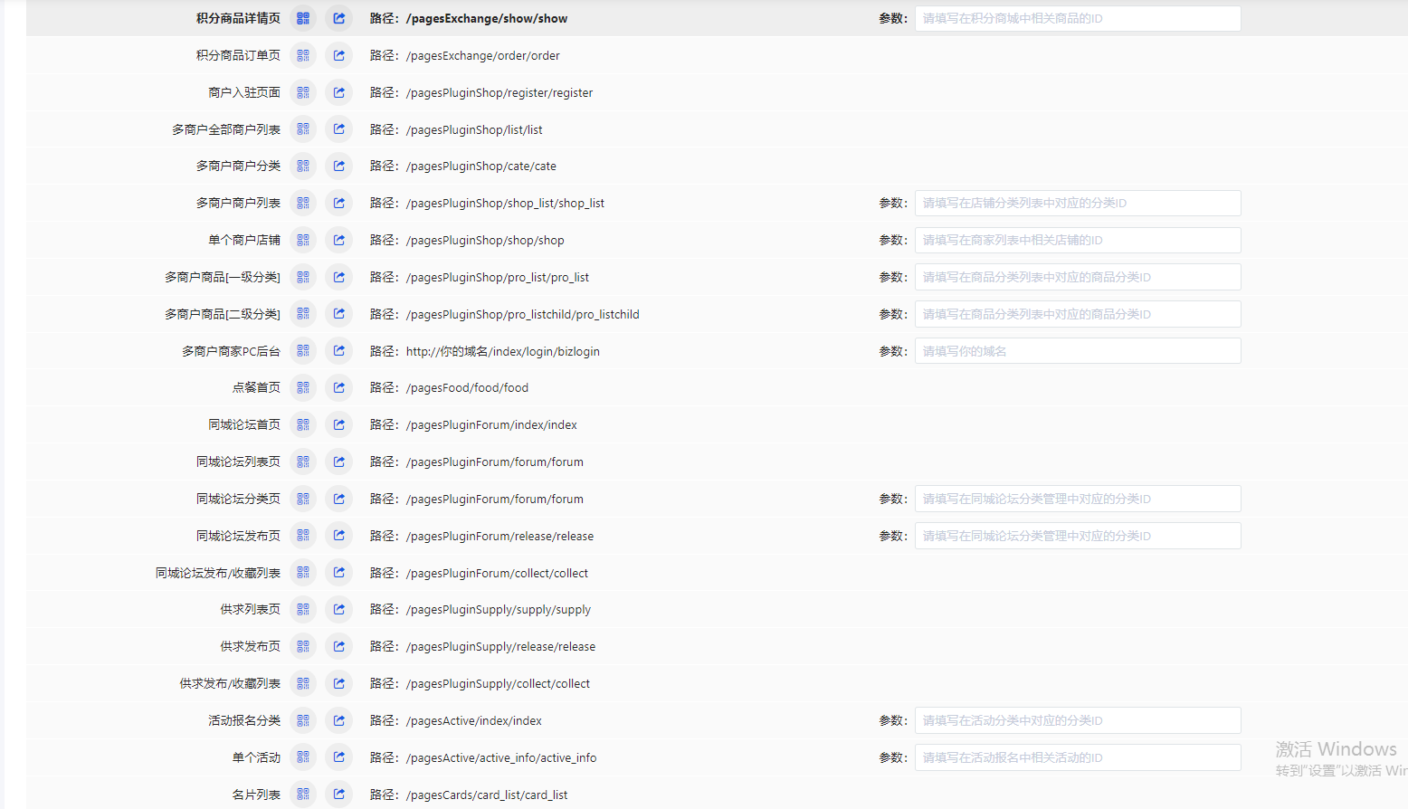
Task: Click the 多商户商户列表 category ID input
Action: (x=1077, y=204)
